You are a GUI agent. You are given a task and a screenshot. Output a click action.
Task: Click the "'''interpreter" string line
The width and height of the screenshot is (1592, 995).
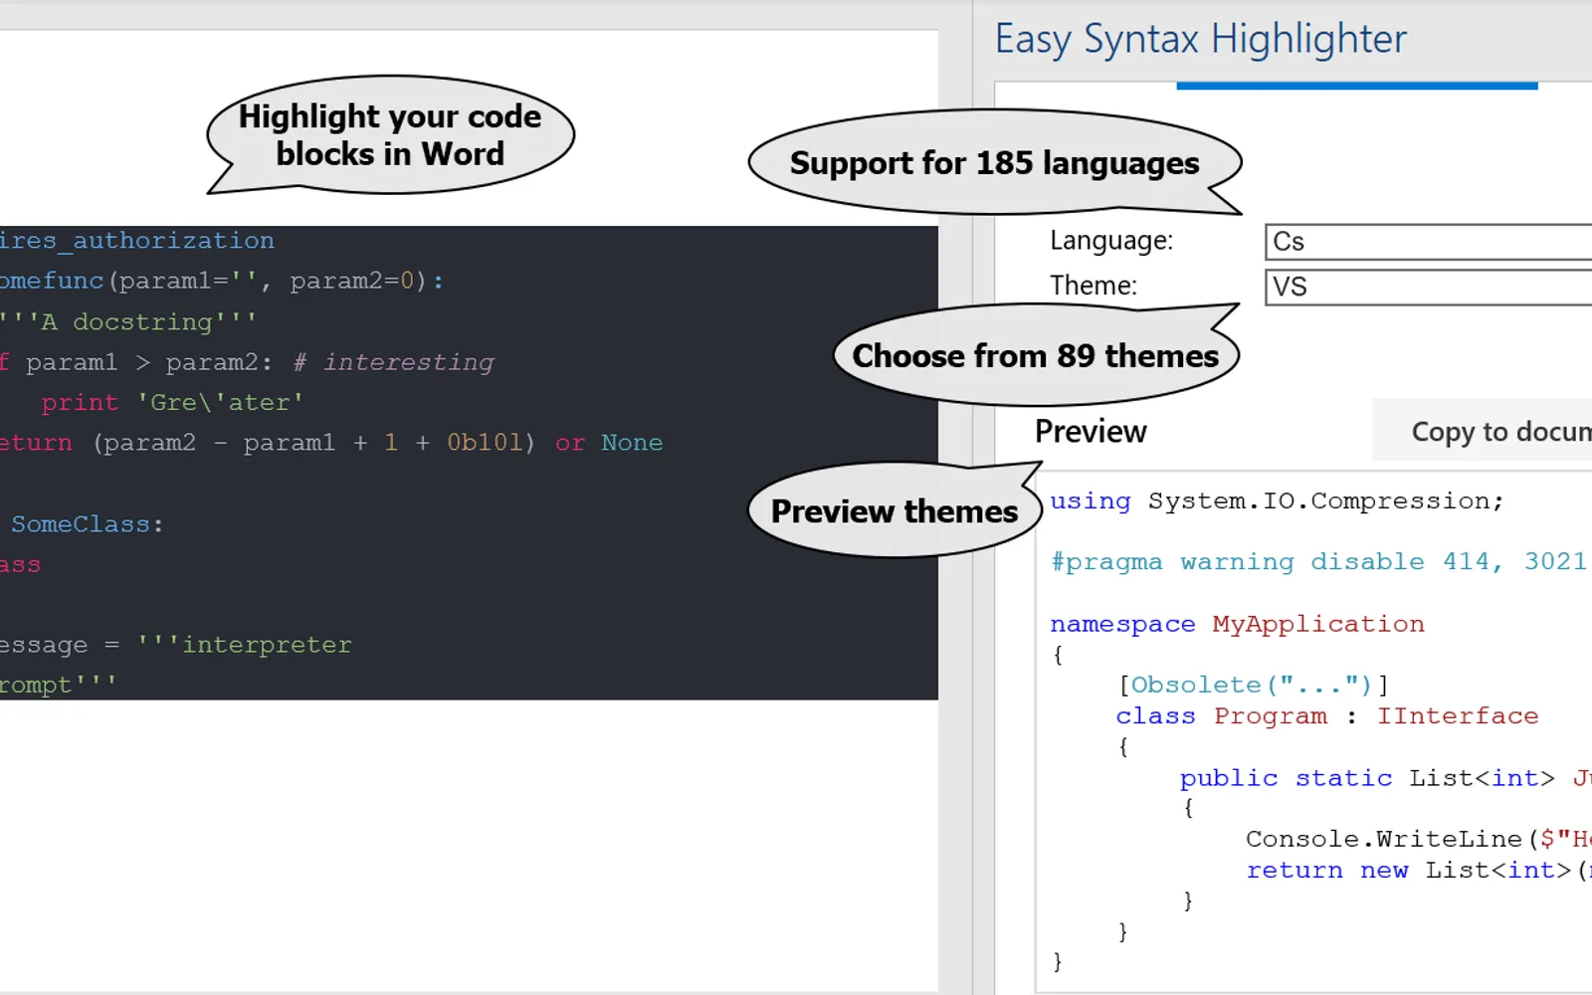click(245, 645)
